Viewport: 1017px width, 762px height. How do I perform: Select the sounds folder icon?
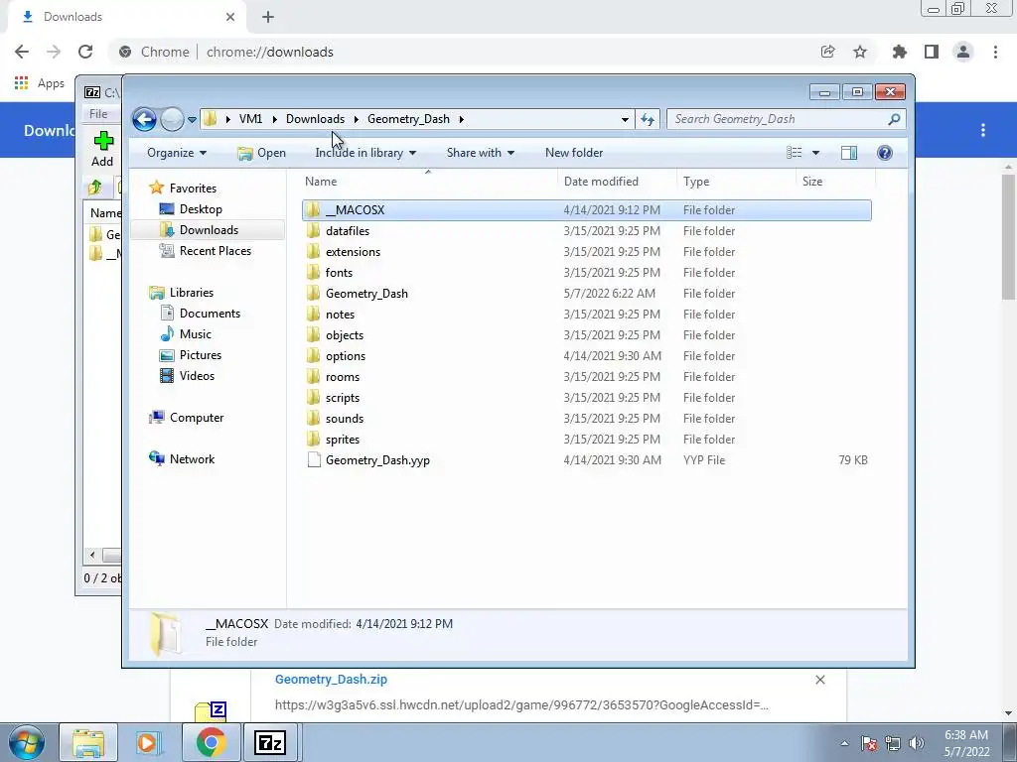[x=313, y=418]
